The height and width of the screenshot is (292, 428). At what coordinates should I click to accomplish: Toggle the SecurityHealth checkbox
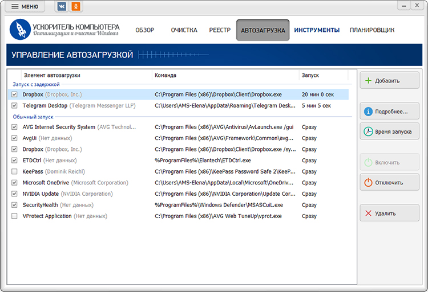(14, 205)
